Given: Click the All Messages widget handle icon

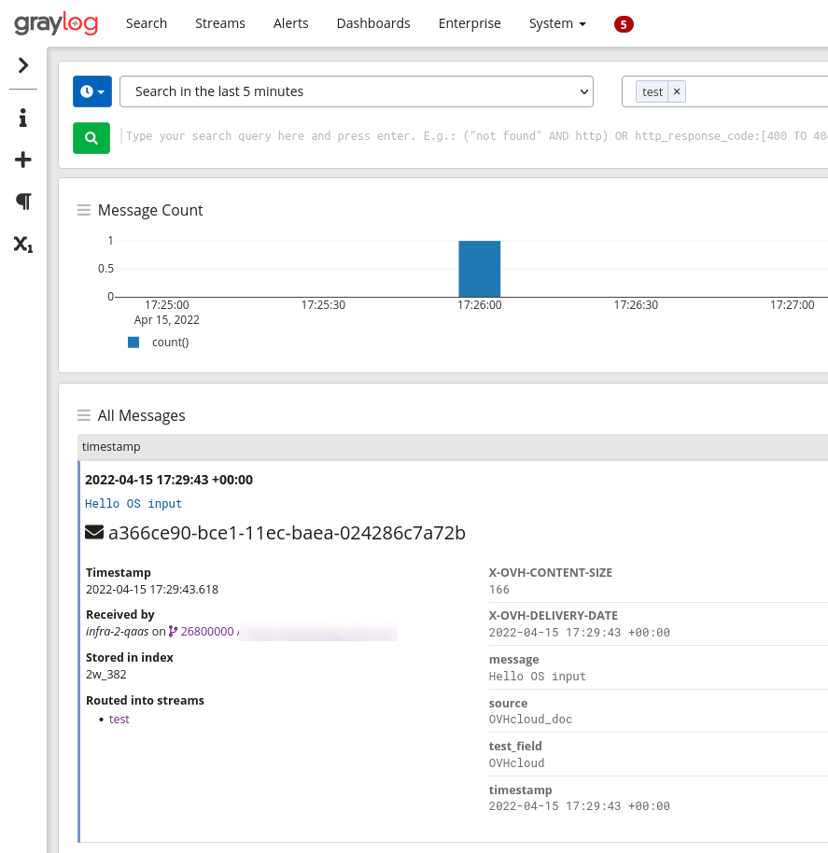Looking at the screenshot, I should pos(84,416).
